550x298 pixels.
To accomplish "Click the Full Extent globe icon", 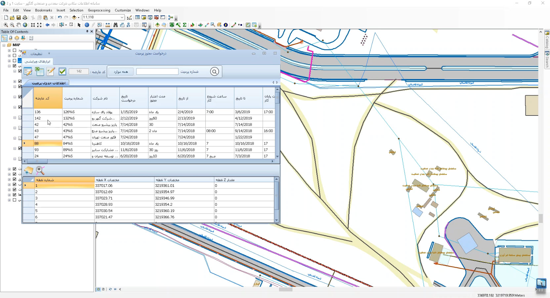I will 25,25.
